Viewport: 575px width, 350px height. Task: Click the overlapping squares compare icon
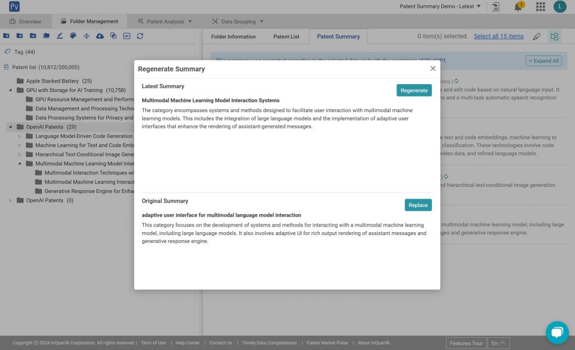pyautogui.click(x=113, y=36)
